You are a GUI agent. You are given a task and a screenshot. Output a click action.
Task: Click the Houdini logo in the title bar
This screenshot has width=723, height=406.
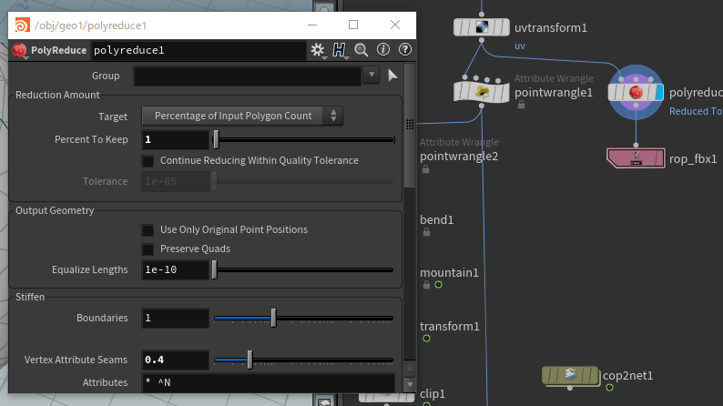pyautogui.click(x=22, y=25)
